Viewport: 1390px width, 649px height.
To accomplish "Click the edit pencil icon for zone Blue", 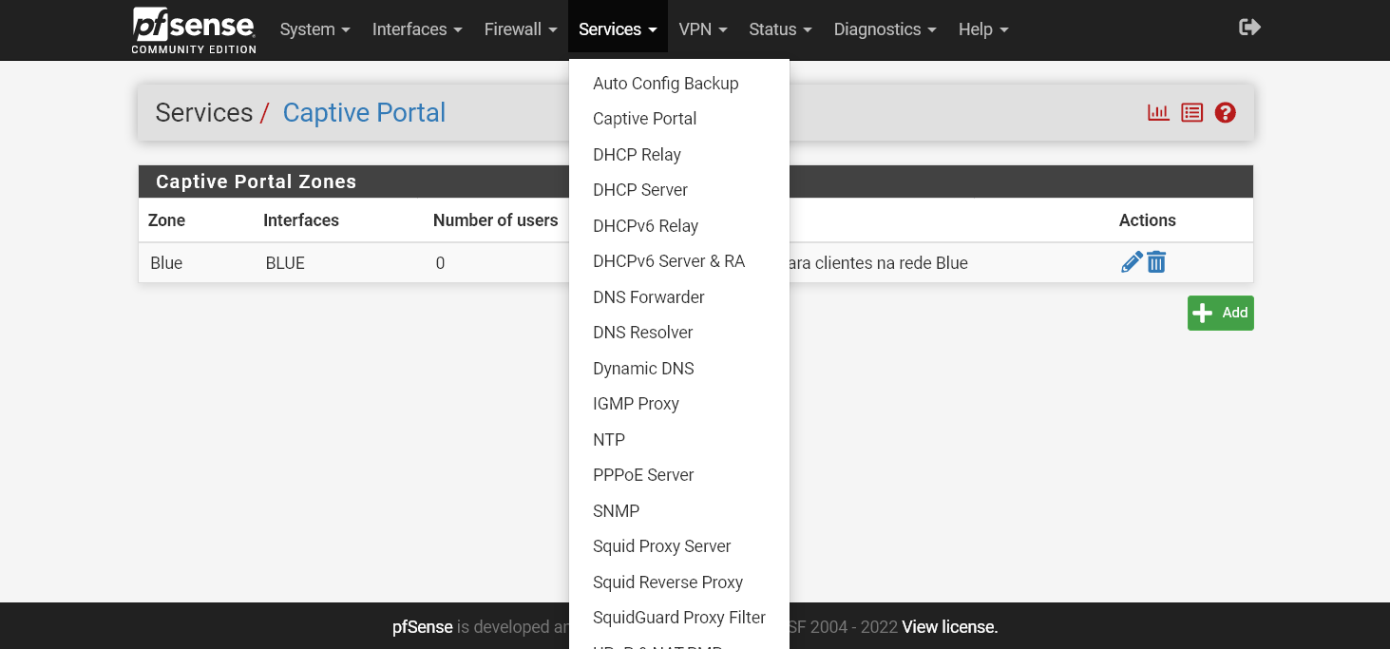I will tap(1131, 261).
